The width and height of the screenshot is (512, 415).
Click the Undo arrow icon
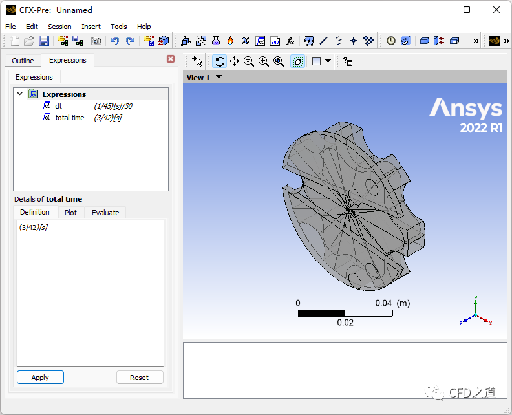click(x=114, y=41)
